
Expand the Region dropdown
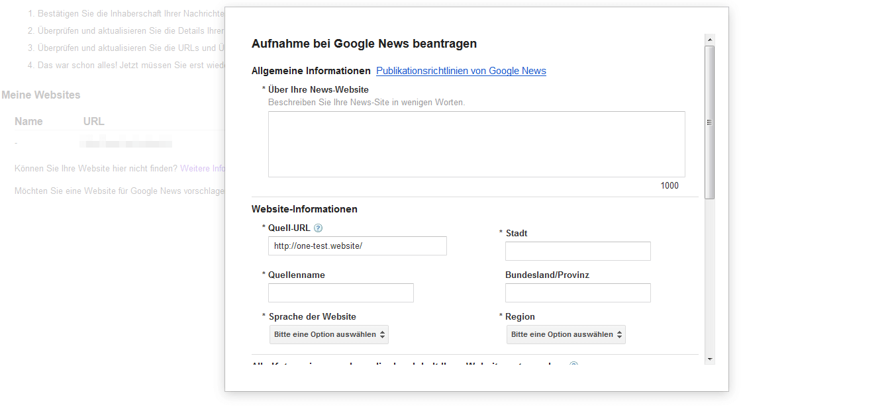pos(566,334)
